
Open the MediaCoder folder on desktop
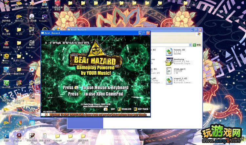click(147, 5)
